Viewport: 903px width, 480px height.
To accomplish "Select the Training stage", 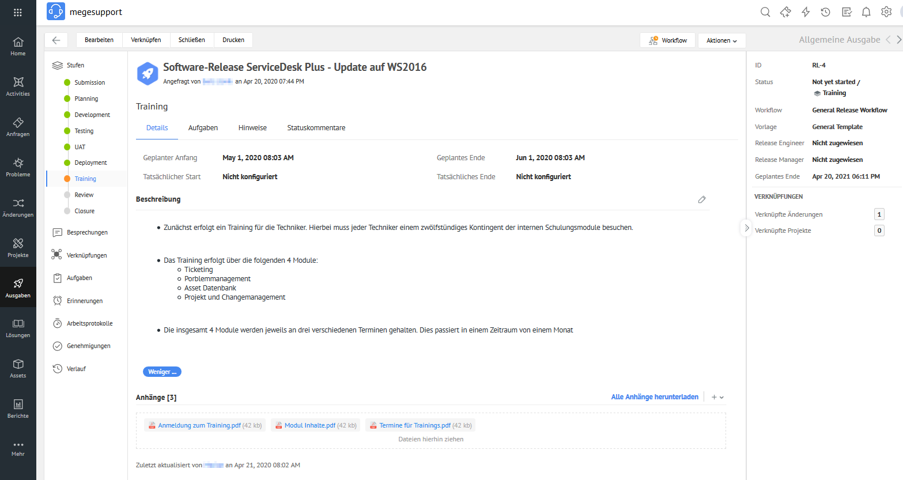I will click(x=85, y=179).
